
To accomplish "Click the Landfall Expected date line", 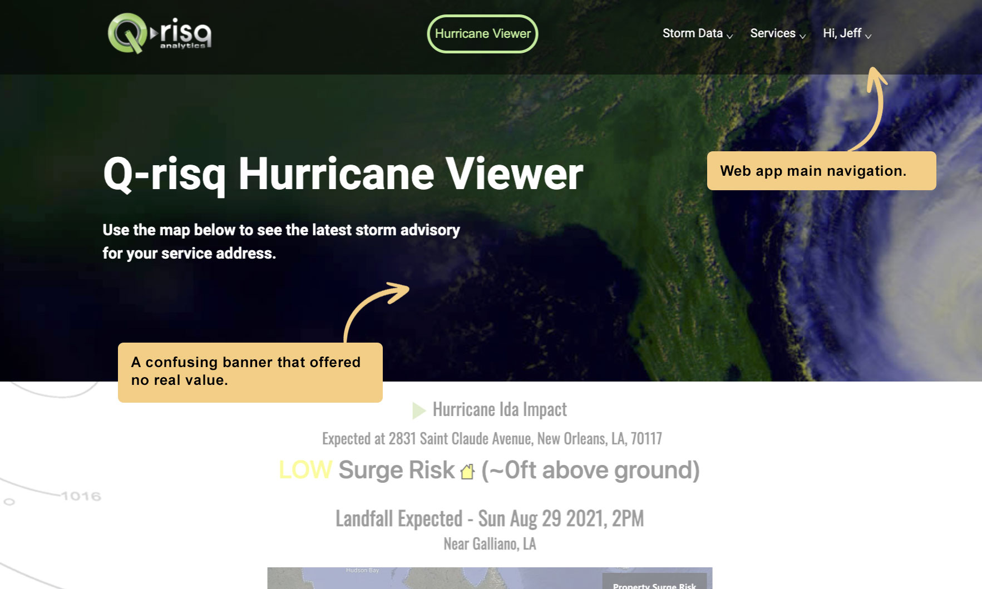I will [490, 518].
